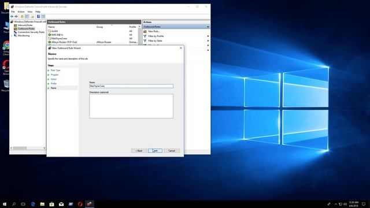Screen dimensions: 370x208
Task: Open the Windows Start menu
Action: pos(5,204)
